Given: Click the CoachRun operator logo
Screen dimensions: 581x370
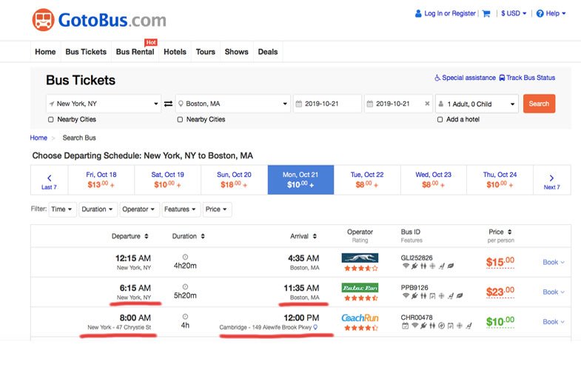Looking at the screenshot, I should 360,317.
